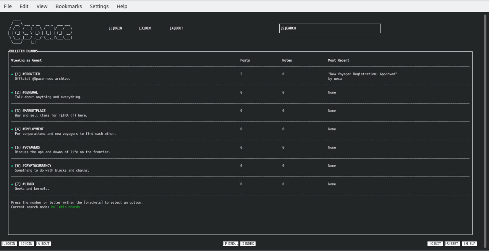This screenshot has height=251, width=489.
Task: Open the #GENERAL bulletin board
Action: [x=30, y=92]
